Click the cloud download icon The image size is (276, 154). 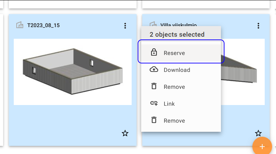click(154, 70)
